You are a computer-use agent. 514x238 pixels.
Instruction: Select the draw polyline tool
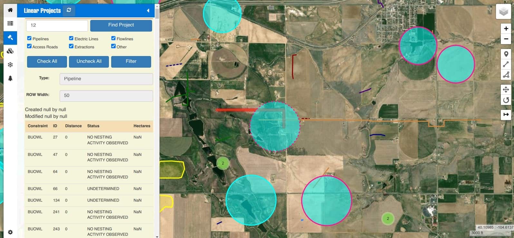(506, 64)
